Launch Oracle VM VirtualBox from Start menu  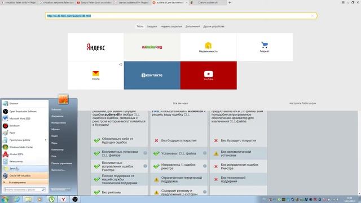tap(25, 175)
